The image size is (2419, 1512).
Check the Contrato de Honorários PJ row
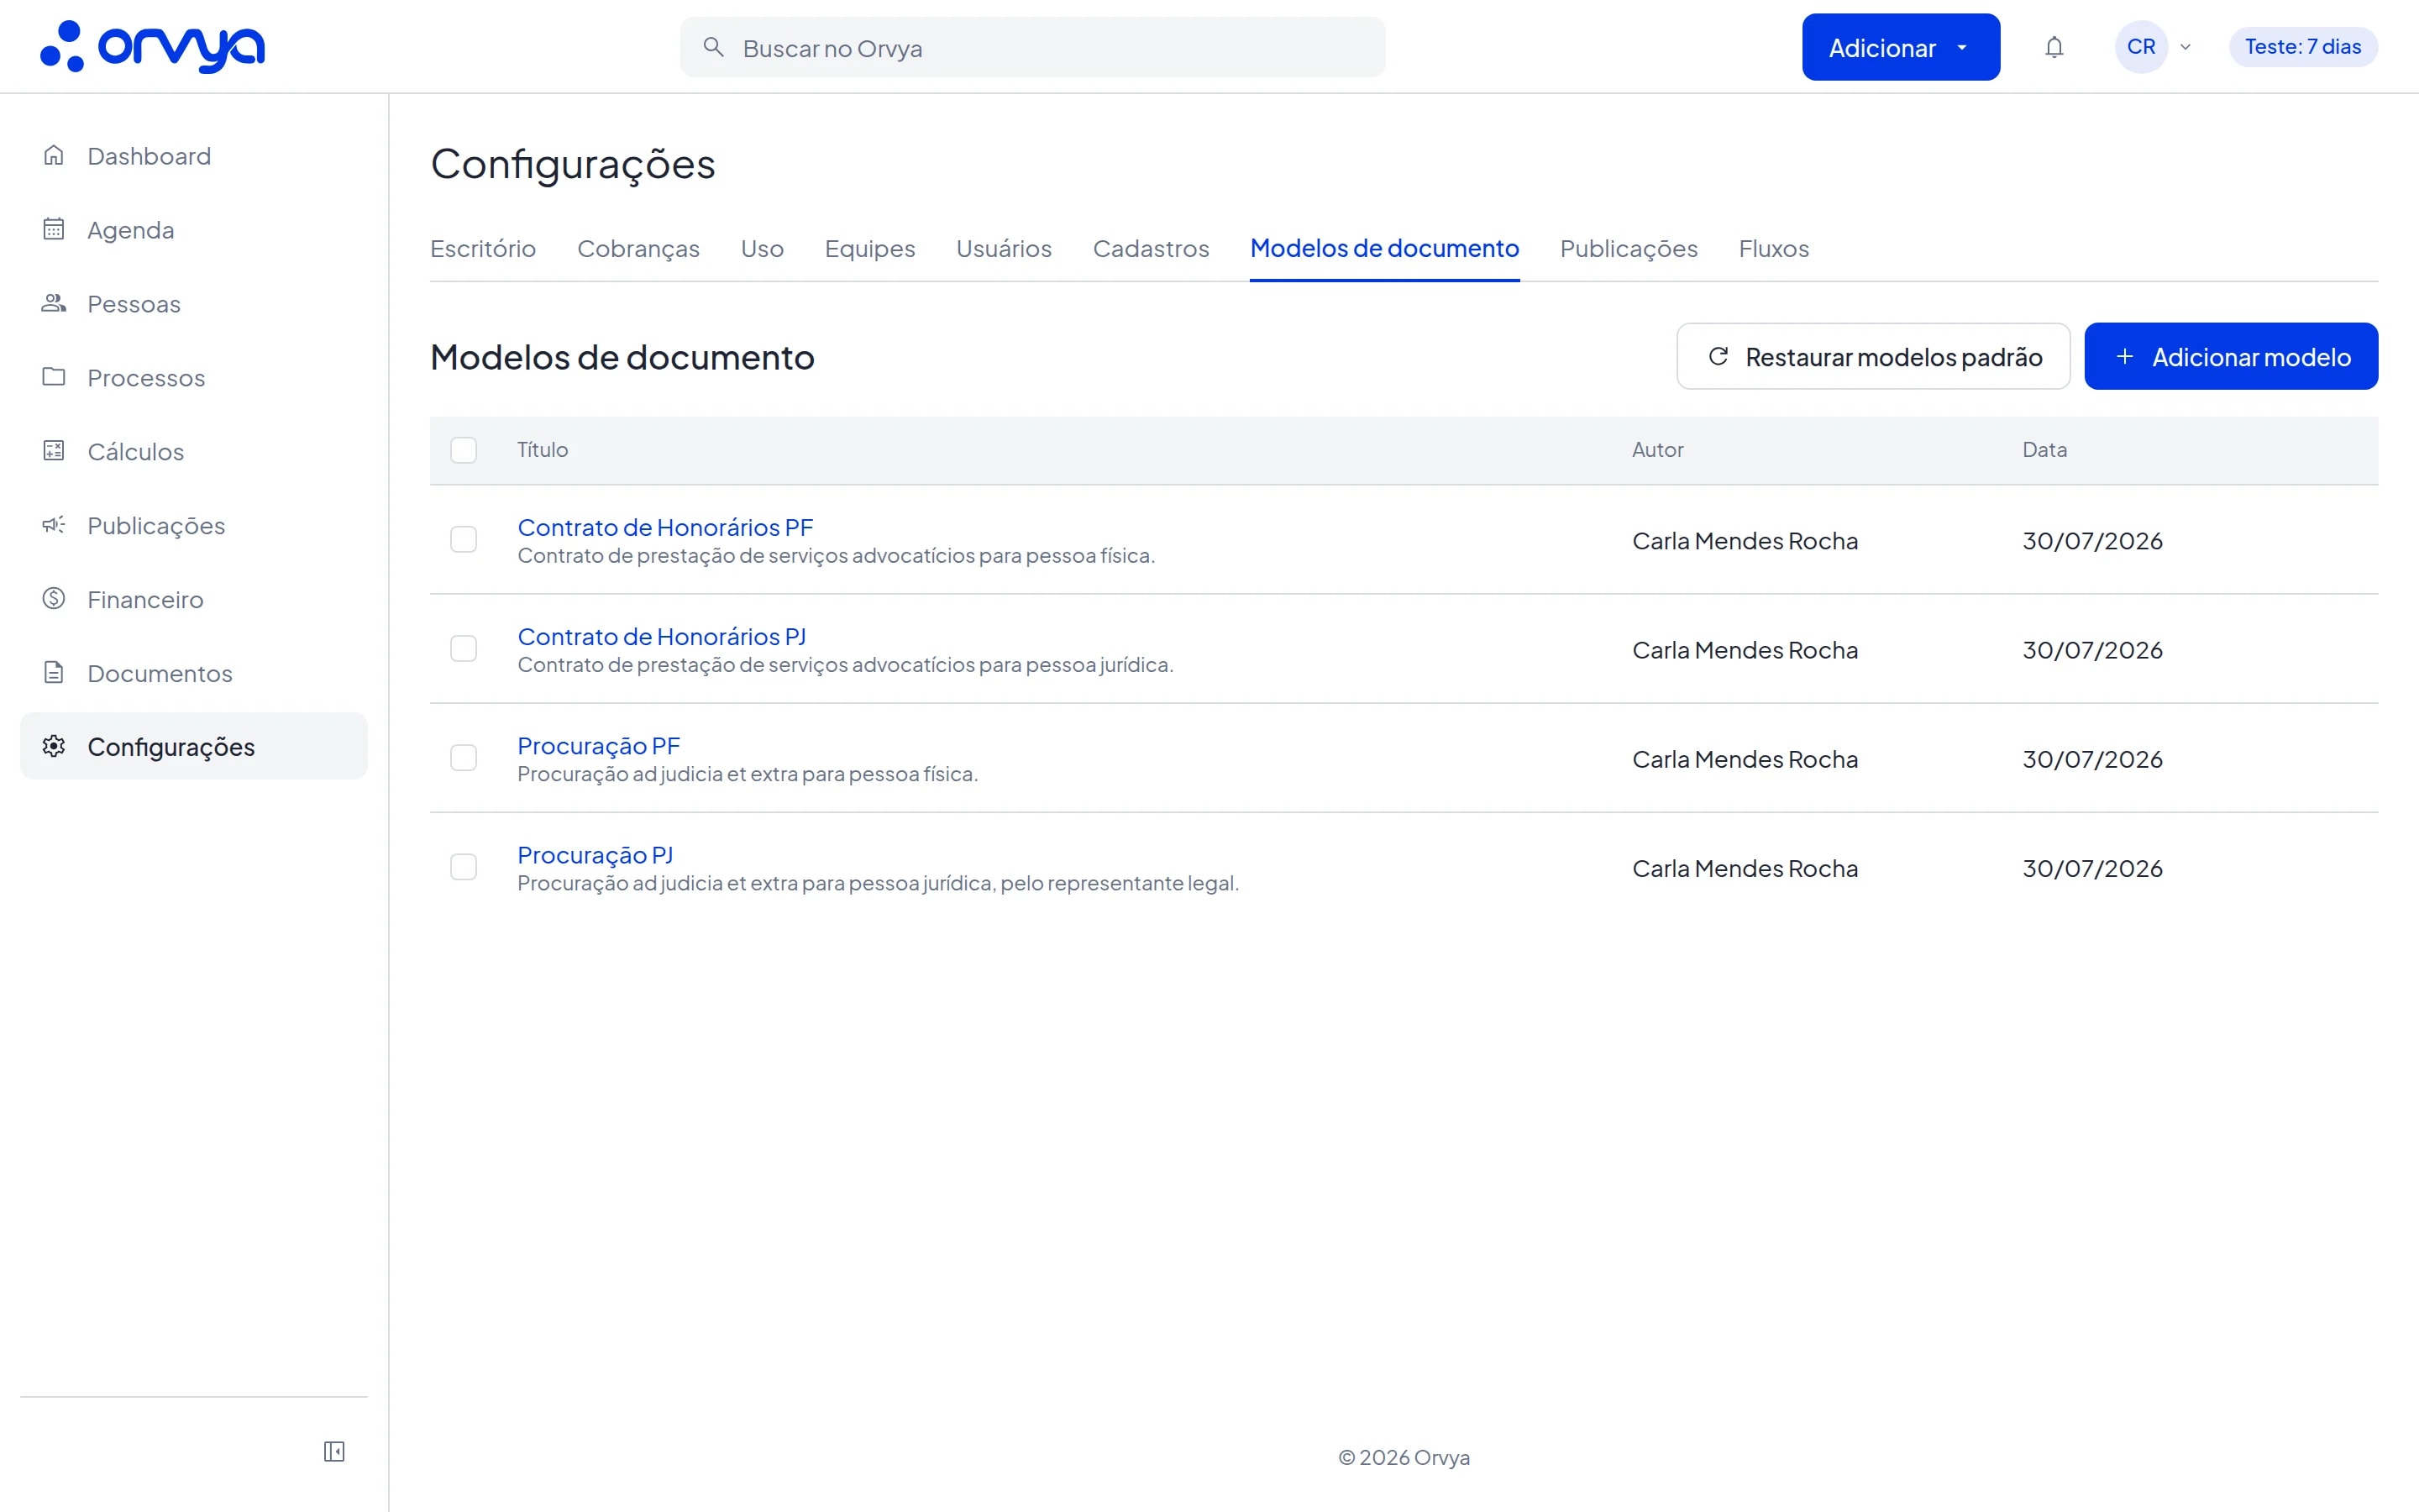coord(464,649)
